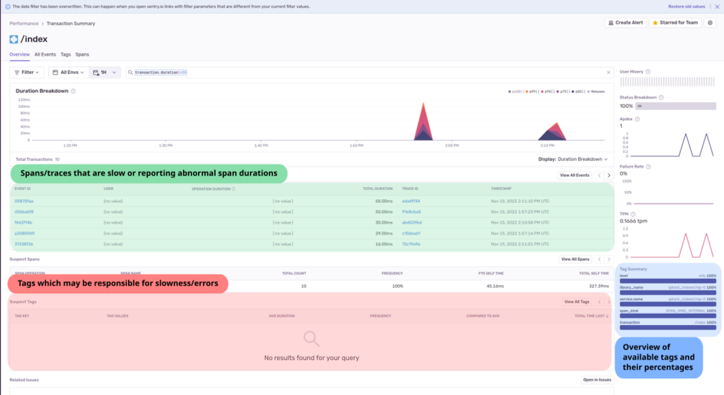Click the info icon in the notification banner
724x395 pixels.
pos(7,7)
